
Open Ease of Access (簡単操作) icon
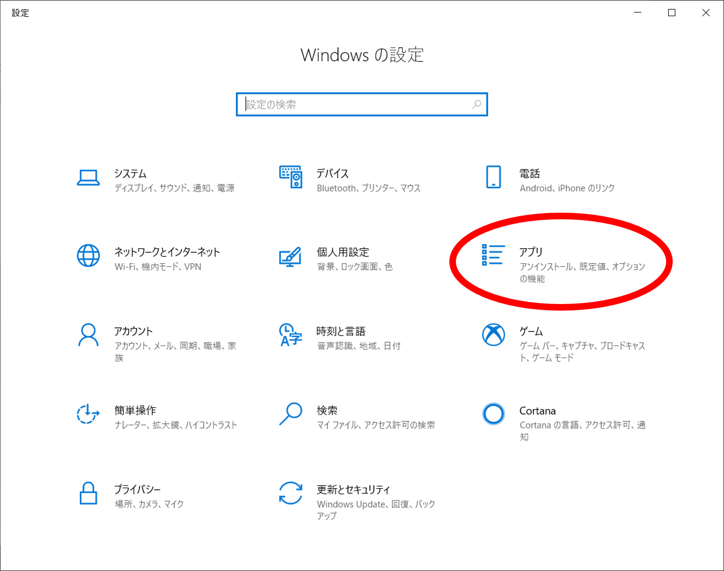[x=88, y=414]
